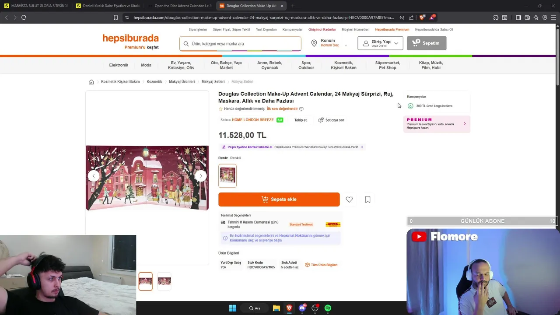
Task: Open Anne, Bebek, Oyuncak menu
Action: point(269,65)
